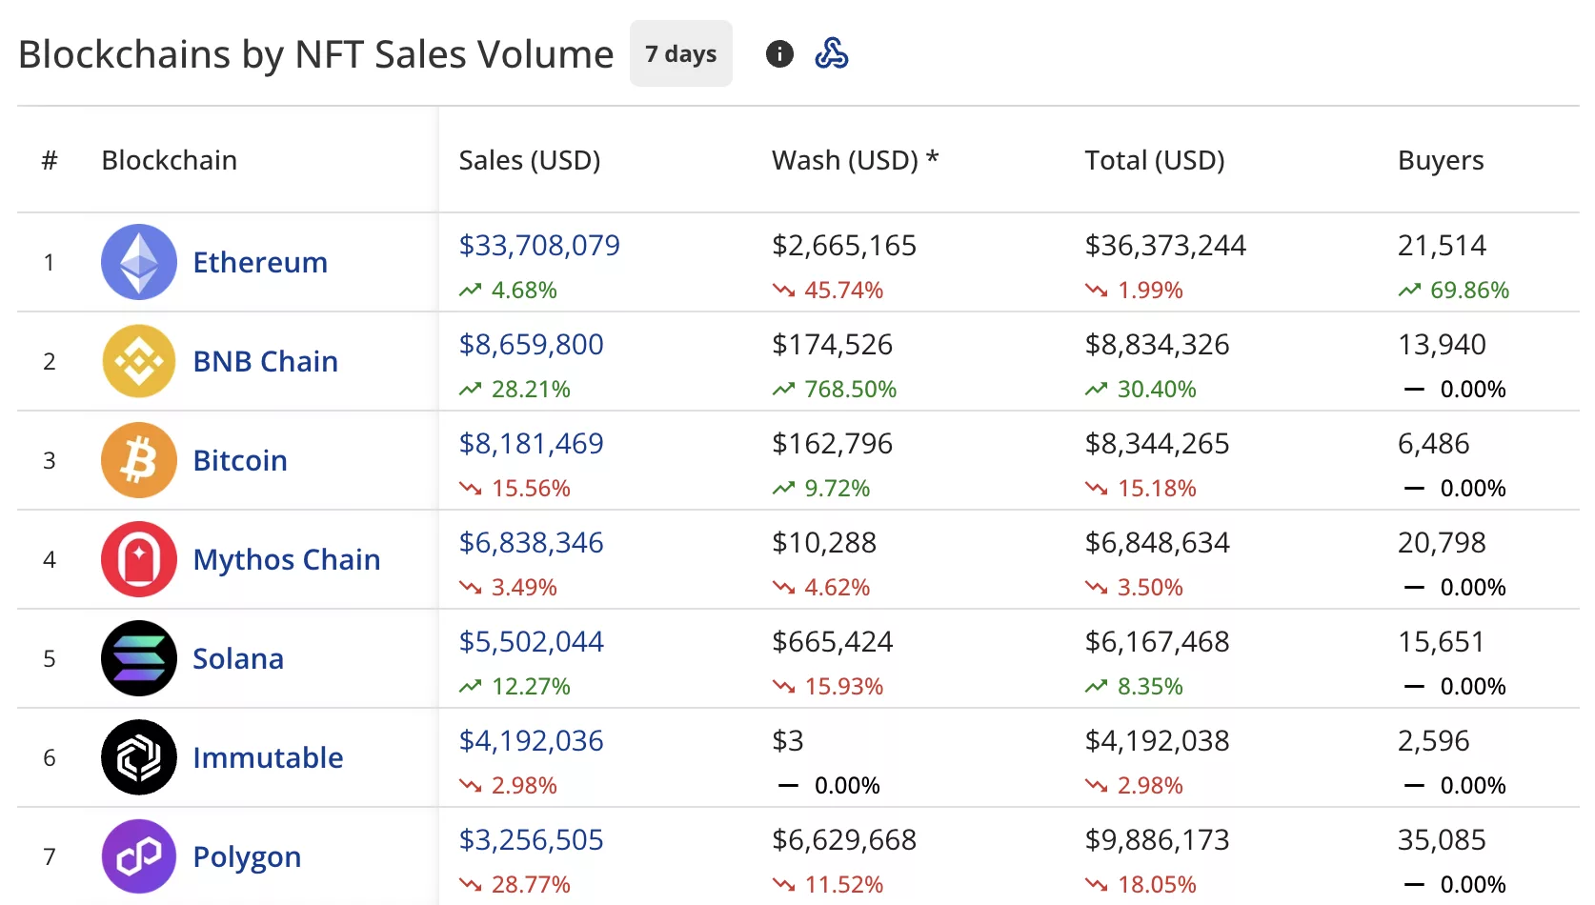Select the Bitcoin logo icon
Viewport: 1595px width, 905px height.
pyautogui.click(x=138, y=461)
